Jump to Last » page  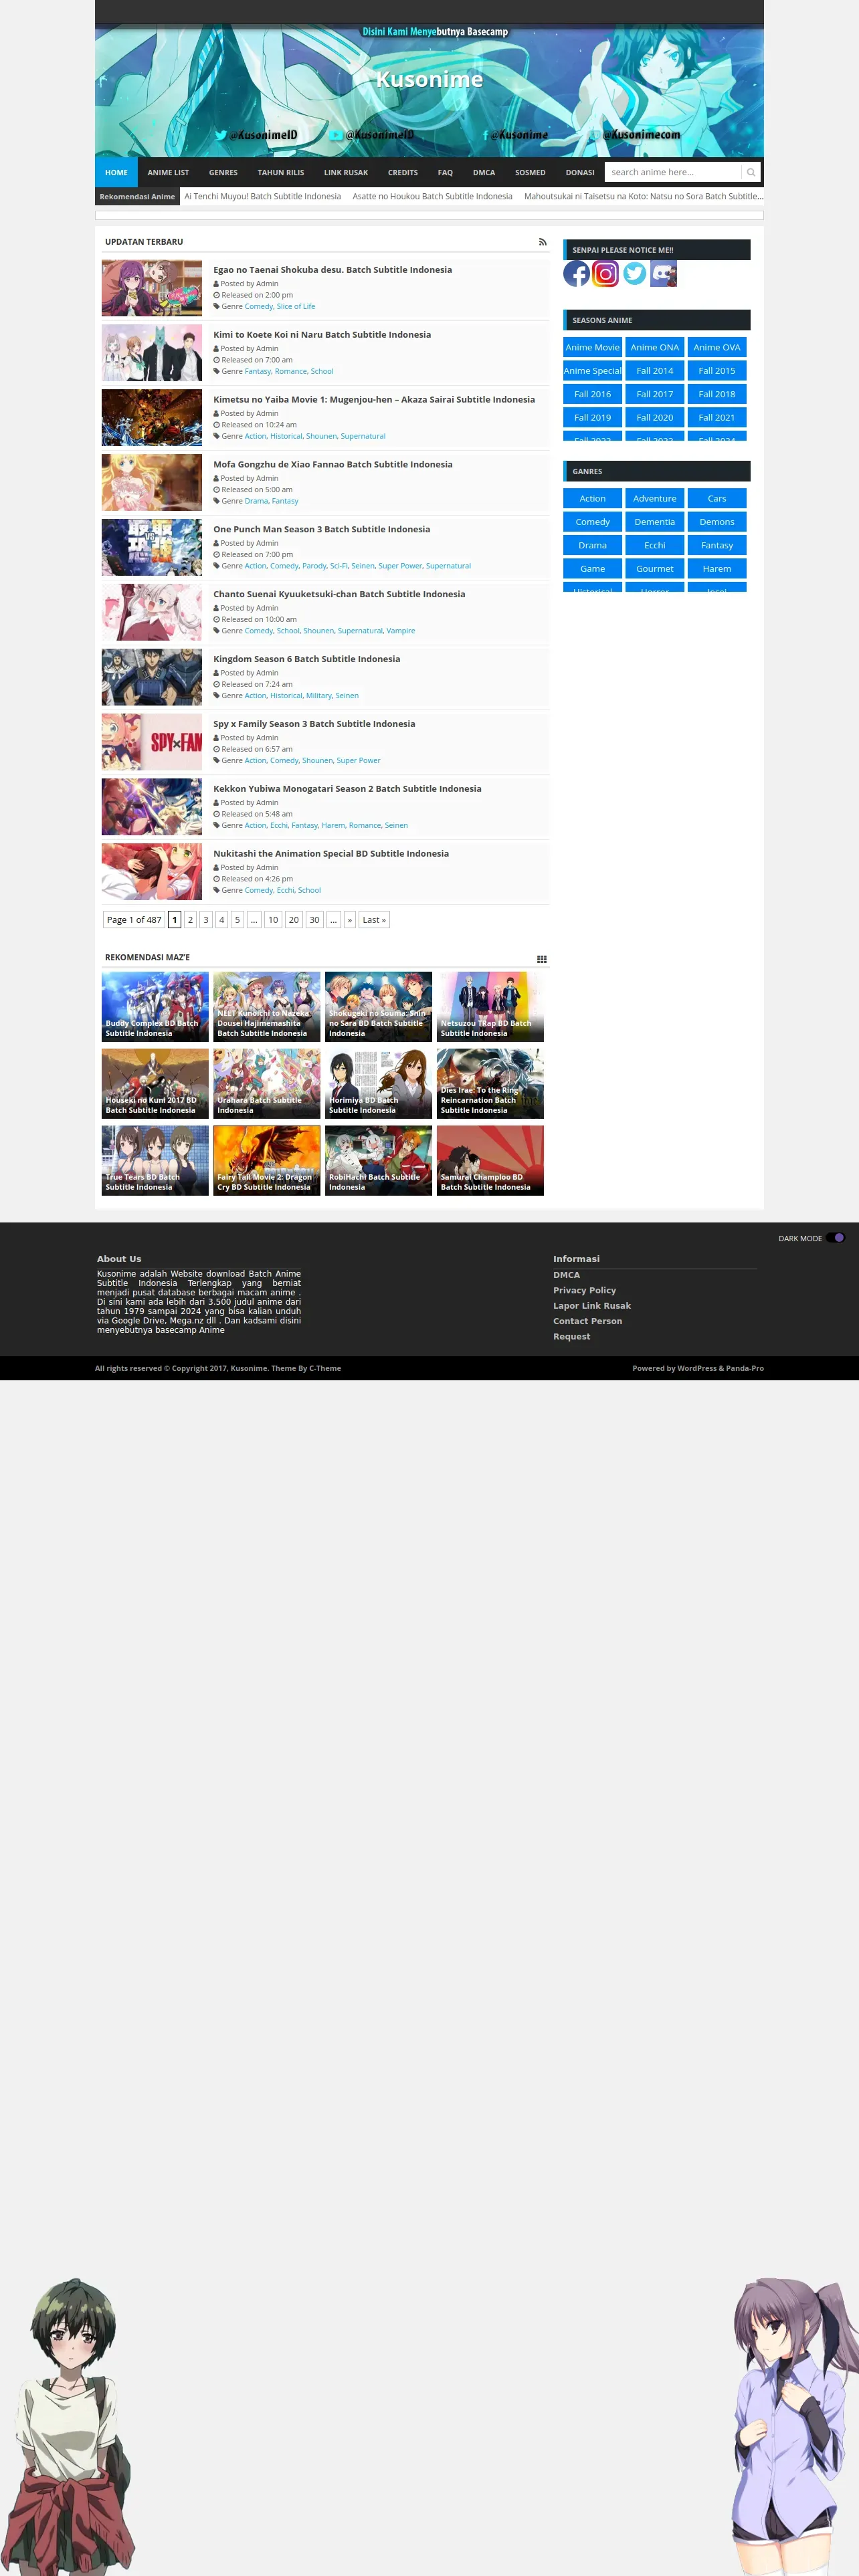[374, 920]
